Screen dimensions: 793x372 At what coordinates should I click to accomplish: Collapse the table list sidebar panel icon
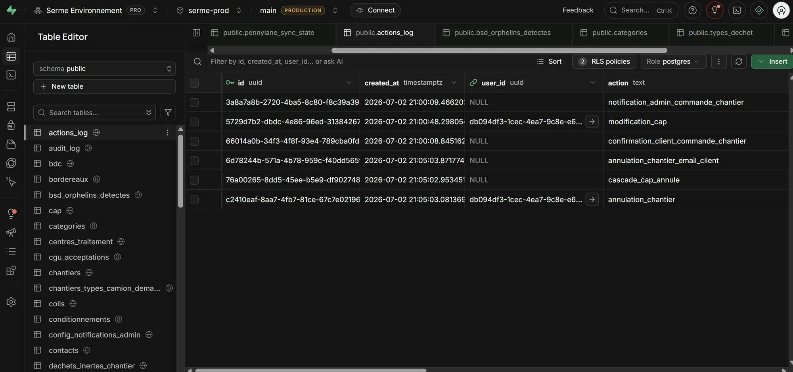click(196, 32)
